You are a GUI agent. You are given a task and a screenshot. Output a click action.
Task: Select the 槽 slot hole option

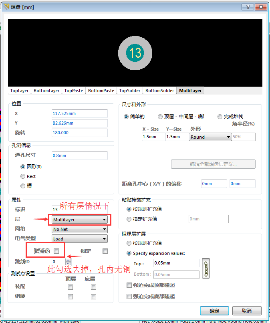[23, 186]
